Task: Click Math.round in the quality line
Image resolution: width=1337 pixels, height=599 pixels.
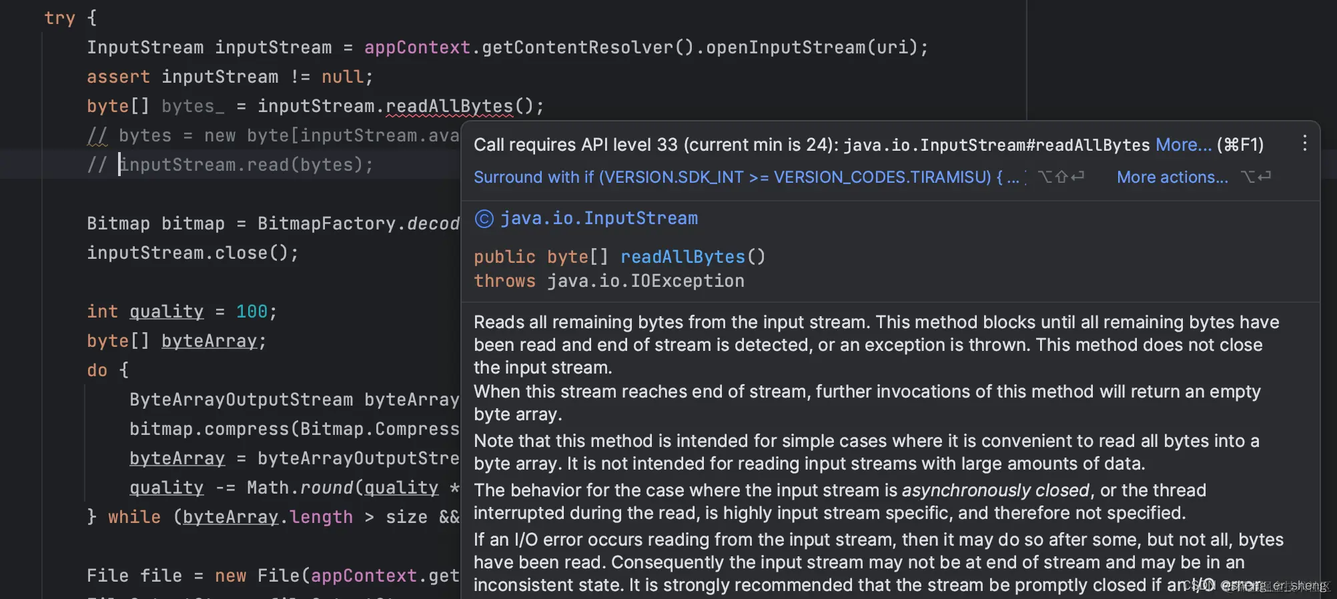Action: point(300,488)
